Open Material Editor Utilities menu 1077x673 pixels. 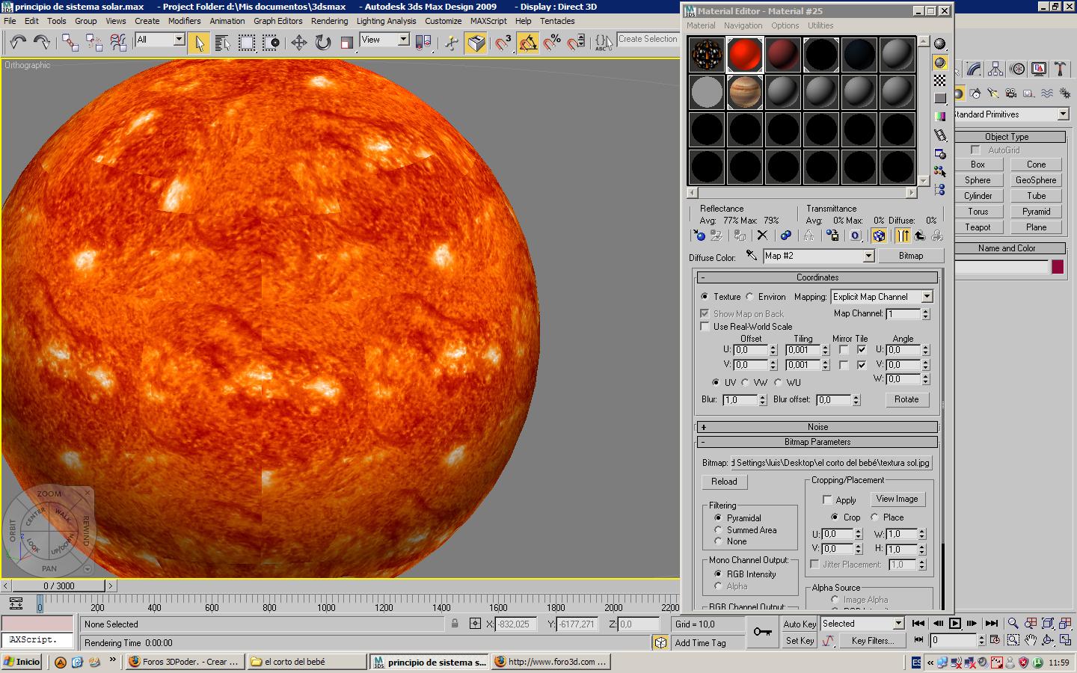(x=820, y=25)
